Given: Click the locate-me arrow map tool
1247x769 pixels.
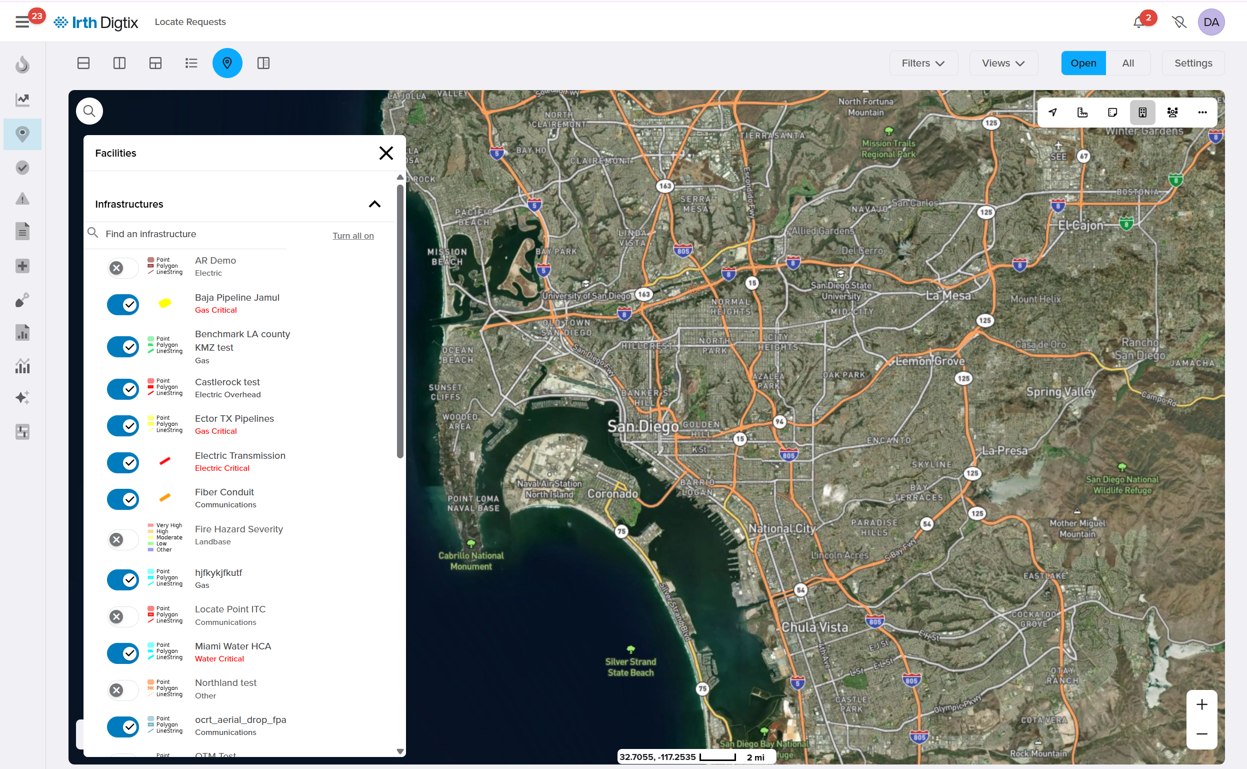Looking at the screenshot, I should (1052, 113).
